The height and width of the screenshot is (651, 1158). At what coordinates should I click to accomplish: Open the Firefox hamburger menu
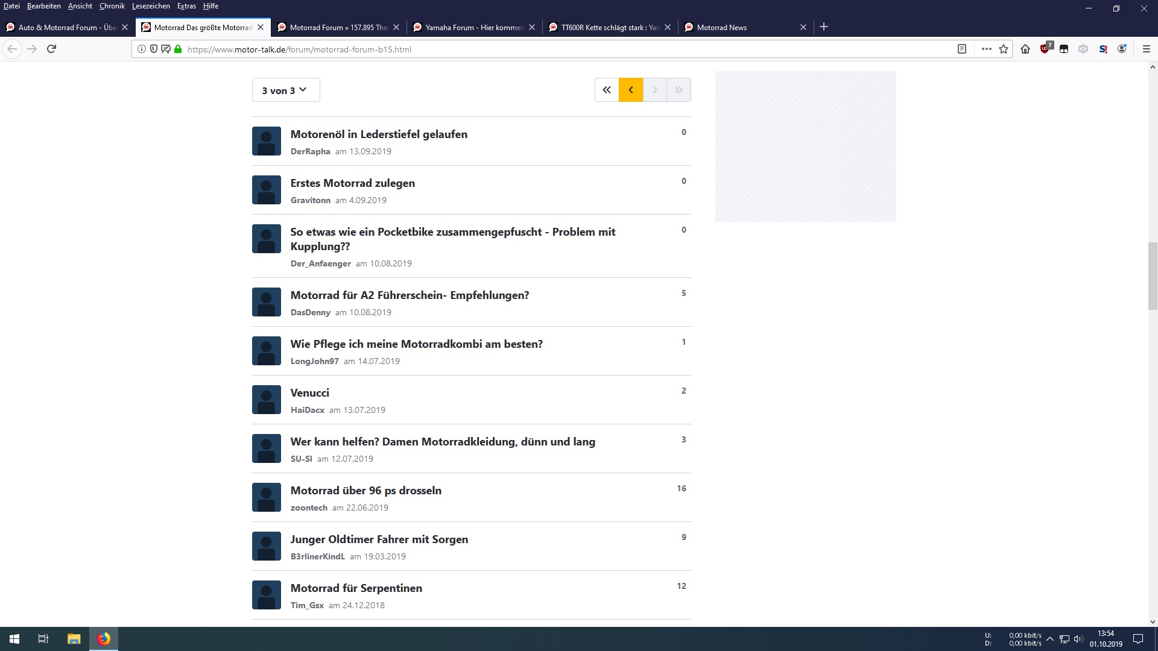pos(1147,49)
